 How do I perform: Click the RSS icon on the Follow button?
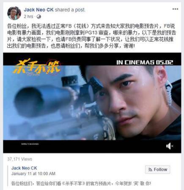[x=150, y=170]
